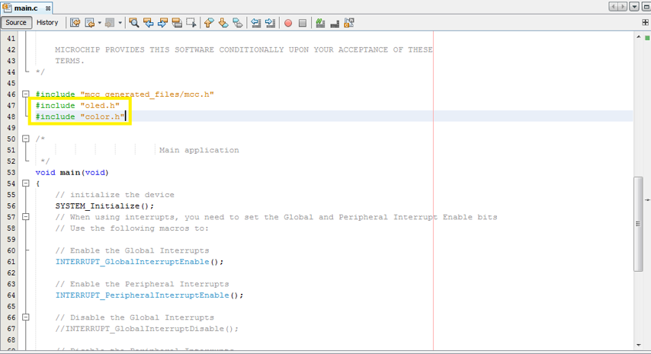Start macro recording with red circle
The width and height of the screenshot is (651, 354).
(x=288, y=23)
